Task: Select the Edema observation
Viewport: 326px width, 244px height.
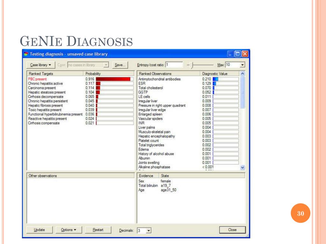Action: (x=188, y=149)
